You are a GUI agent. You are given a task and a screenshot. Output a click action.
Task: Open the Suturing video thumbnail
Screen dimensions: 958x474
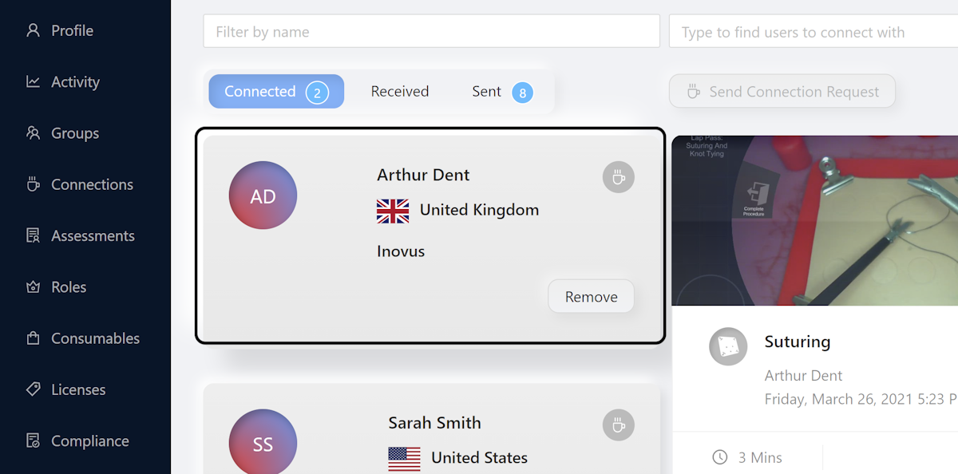click(815, 220)
